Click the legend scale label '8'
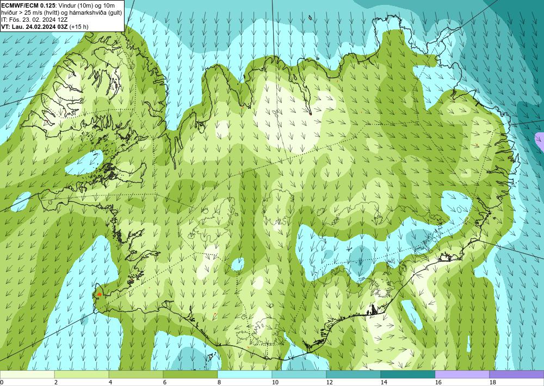Screen dimensions: 544x386 [x=219, y=383]
